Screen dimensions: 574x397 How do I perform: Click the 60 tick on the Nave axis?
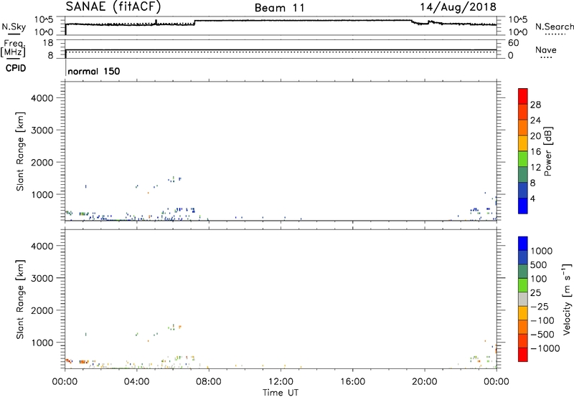tap(513, 43)
